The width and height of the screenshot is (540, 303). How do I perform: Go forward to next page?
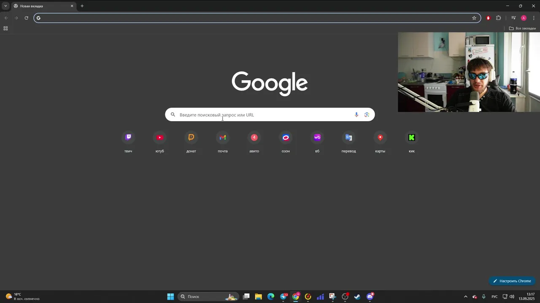pyautogui.click(x=16, y=18)
